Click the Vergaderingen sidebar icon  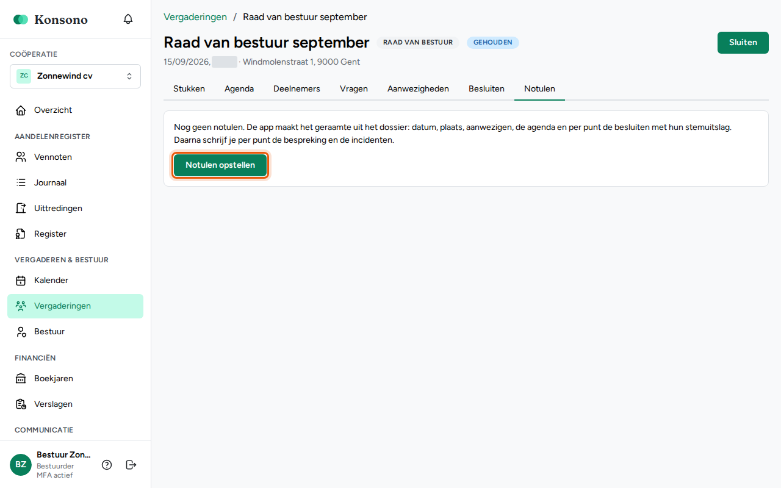pyautogui.click(x=21, y=306)
